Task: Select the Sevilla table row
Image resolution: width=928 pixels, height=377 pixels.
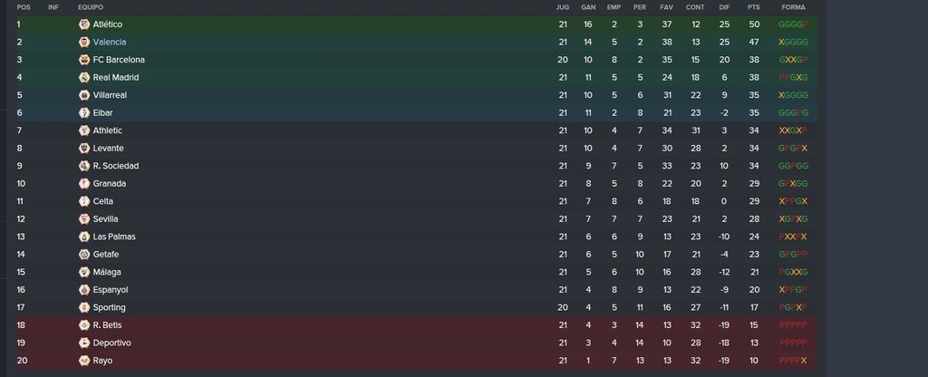Action: coord(417,219)
